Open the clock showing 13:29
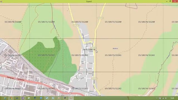178x100 pixels. click(x=172, y=98)
